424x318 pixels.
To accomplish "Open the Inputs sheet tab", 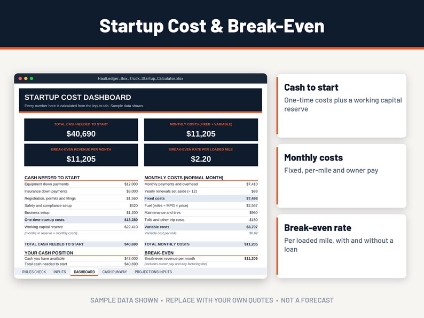I will coord(59,272).
